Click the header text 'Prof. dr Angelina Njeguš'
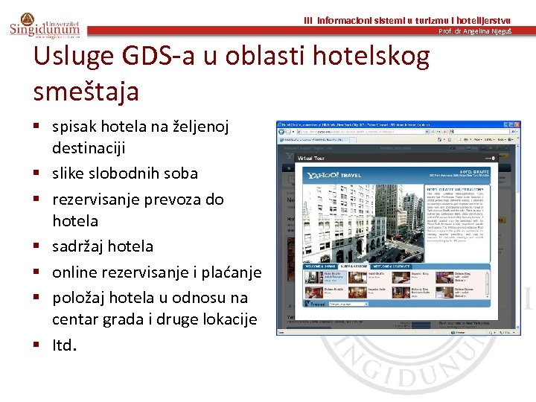This screenshot has height=402, width=536. 475,31
